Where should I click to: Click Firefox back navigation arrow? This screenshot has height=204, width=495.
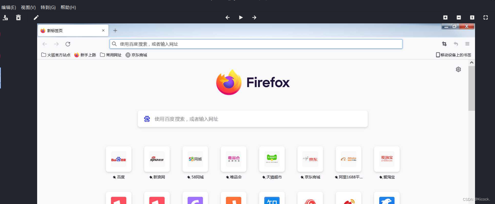[45, 44]
